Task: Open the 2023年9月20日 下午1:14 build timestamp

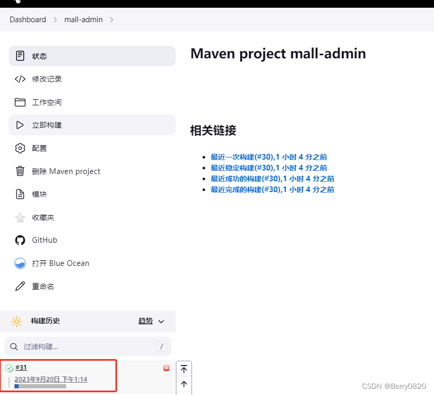Action: (x=51, y=379)
